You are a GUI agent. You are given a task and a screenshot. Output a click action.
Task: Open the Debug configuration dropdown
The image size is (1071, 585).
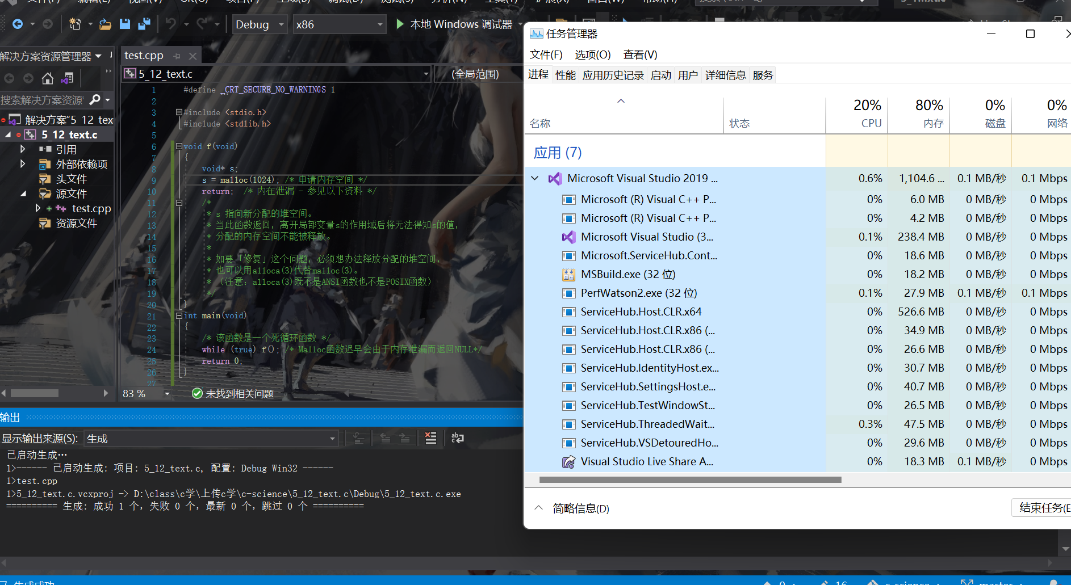tap(260, 24)
